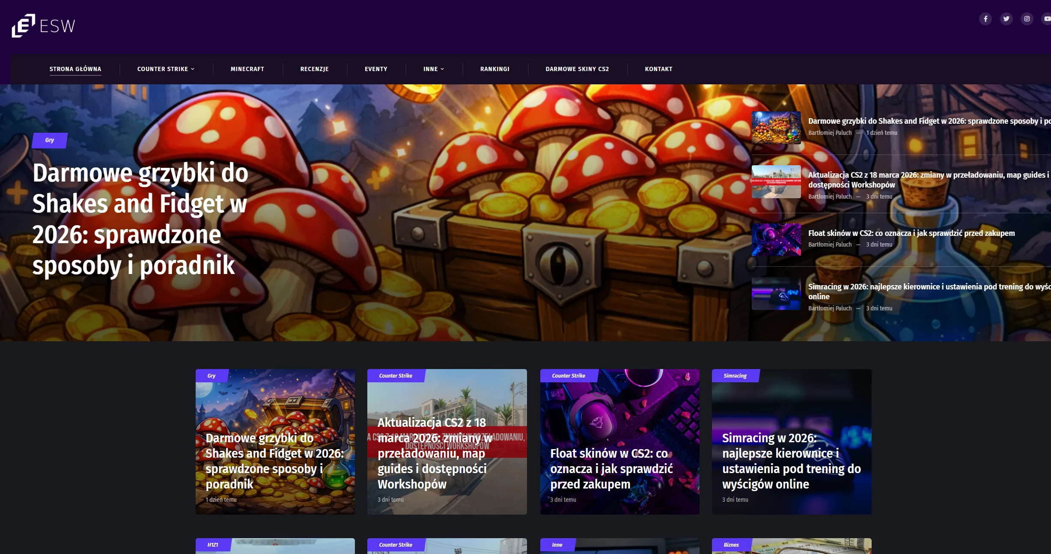Click the Biznes category tag
Image resolution: width=1051 pixels, height=554 pixels.
[731, 545]
